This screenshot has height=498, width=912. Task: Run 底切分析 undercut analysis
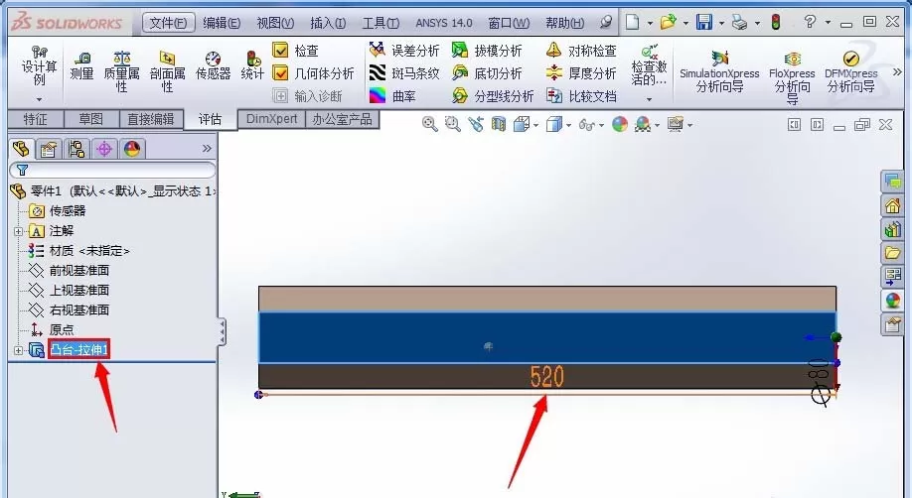(488, 73)
